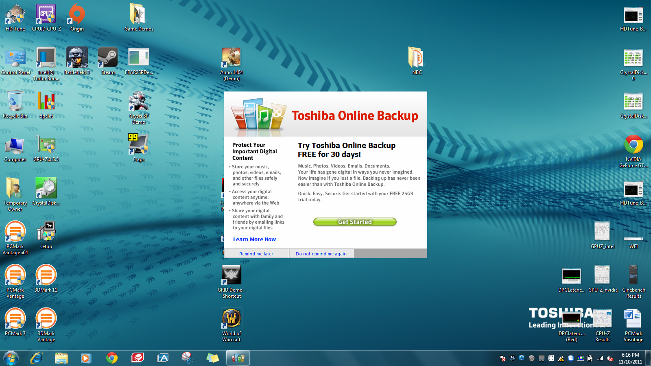Open Snipping Tool from the taskbar
This screenshot has width=651, height=366.
tap(187, 358)
